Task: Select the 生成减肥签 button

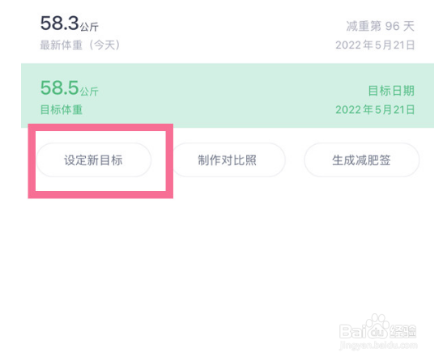Action: click(362, 160)
